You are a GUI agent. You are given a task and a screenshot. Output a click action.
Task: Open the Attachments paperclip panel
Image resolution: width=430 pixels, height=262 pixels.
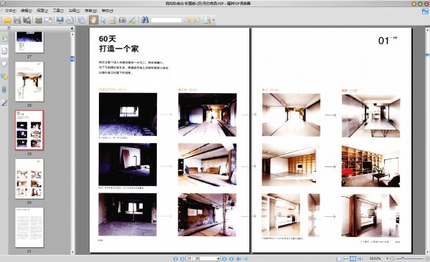[x=4, y=89]
